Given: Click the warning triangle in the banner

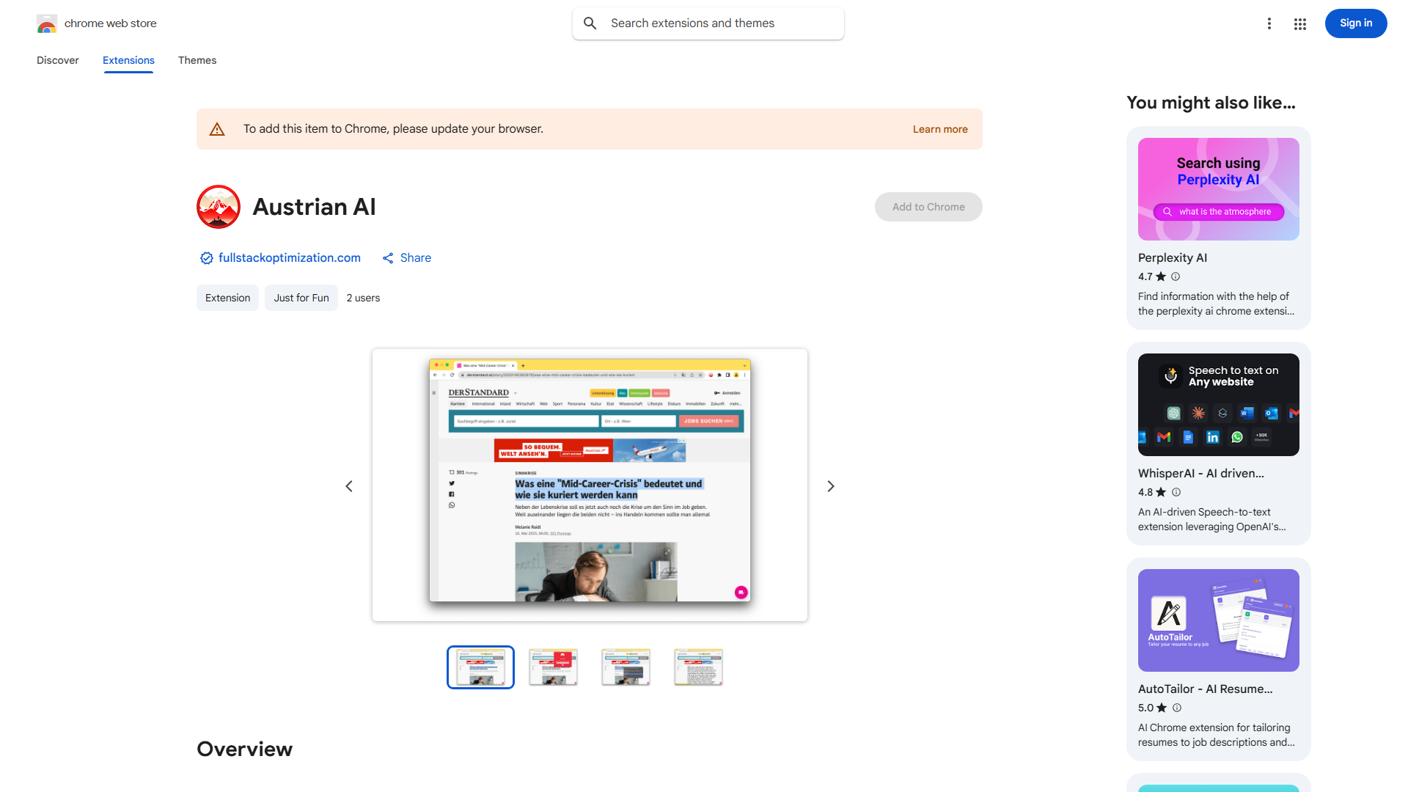Looking at the screenshot, I should coord(217,128).
